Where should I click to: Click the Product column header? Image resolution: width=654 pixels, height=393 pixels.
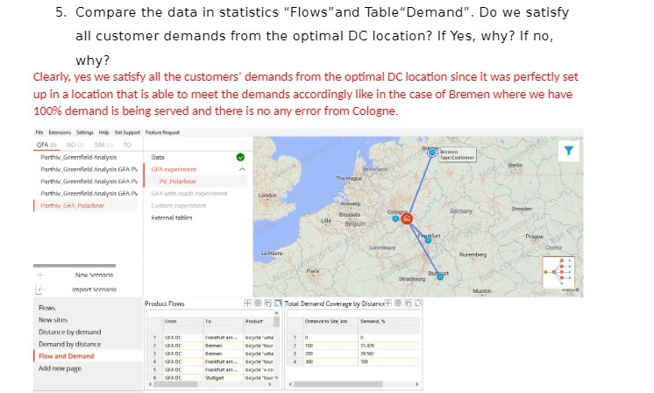tap(258, 321)
